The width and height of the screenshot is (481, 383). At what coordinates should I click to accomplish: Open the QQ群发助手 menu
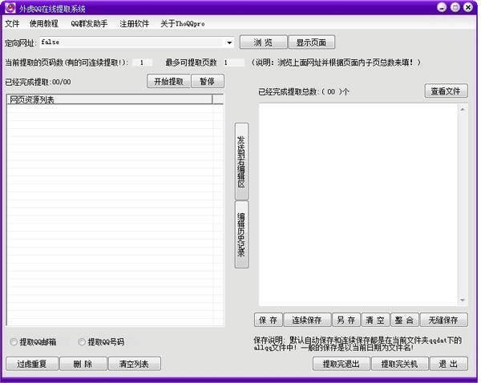pos(89,23)
